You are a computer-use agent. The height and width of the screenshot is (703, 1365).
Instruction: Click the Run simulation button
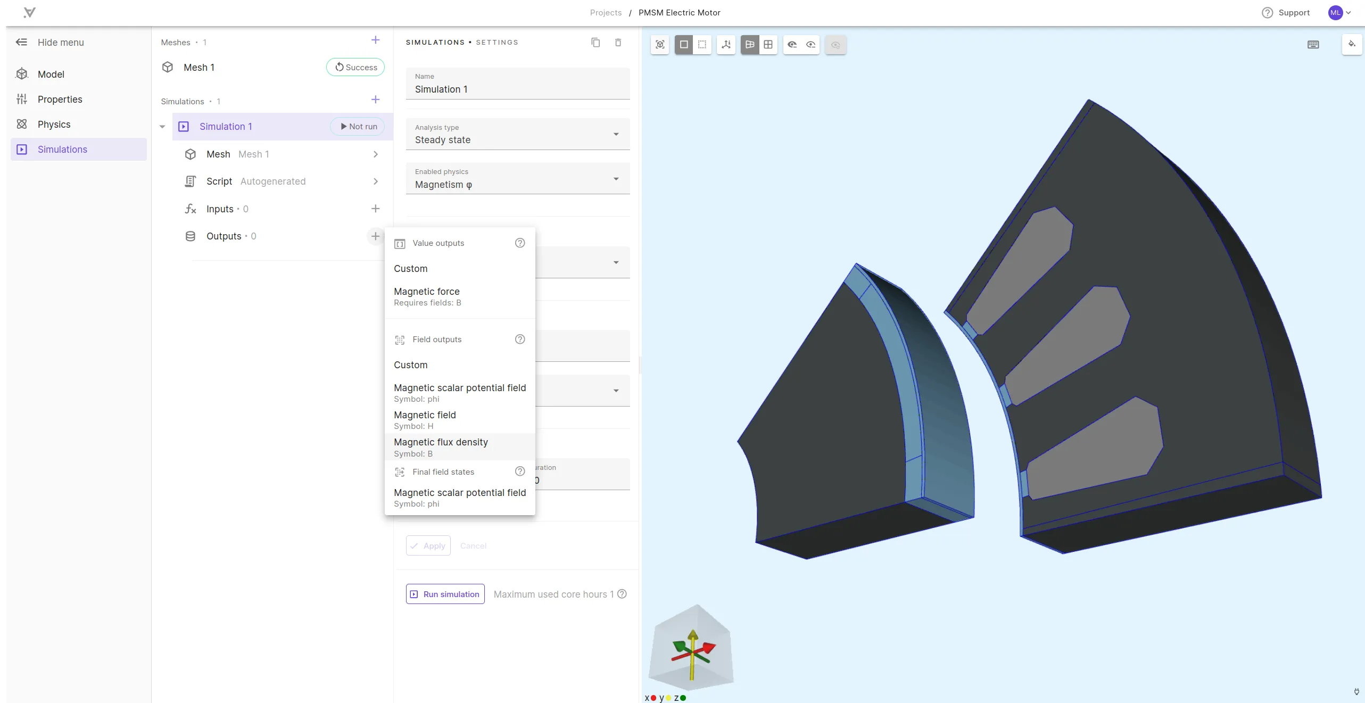[445, 594]
